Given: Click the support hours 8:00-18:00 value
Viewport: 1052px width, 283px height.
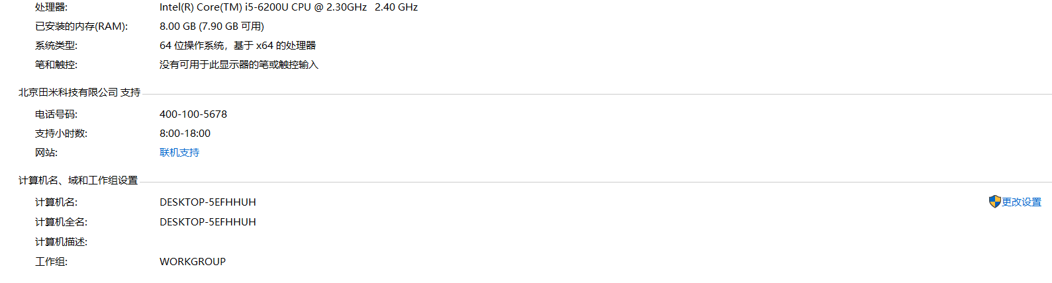Looking at the screenshot, I should [x=185, y=134].
